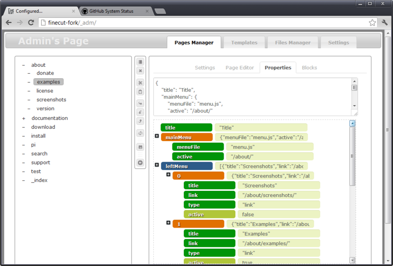393x266 pixels.
Task: Bookmark page with star icon
Action: (x=372, y=23)
